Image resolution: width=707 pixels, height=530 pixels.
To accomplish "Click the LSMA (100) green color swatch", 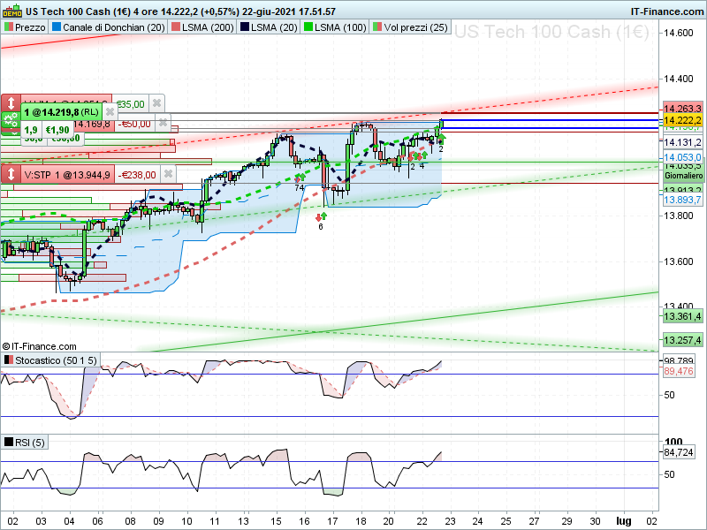I will coord(308,27).
